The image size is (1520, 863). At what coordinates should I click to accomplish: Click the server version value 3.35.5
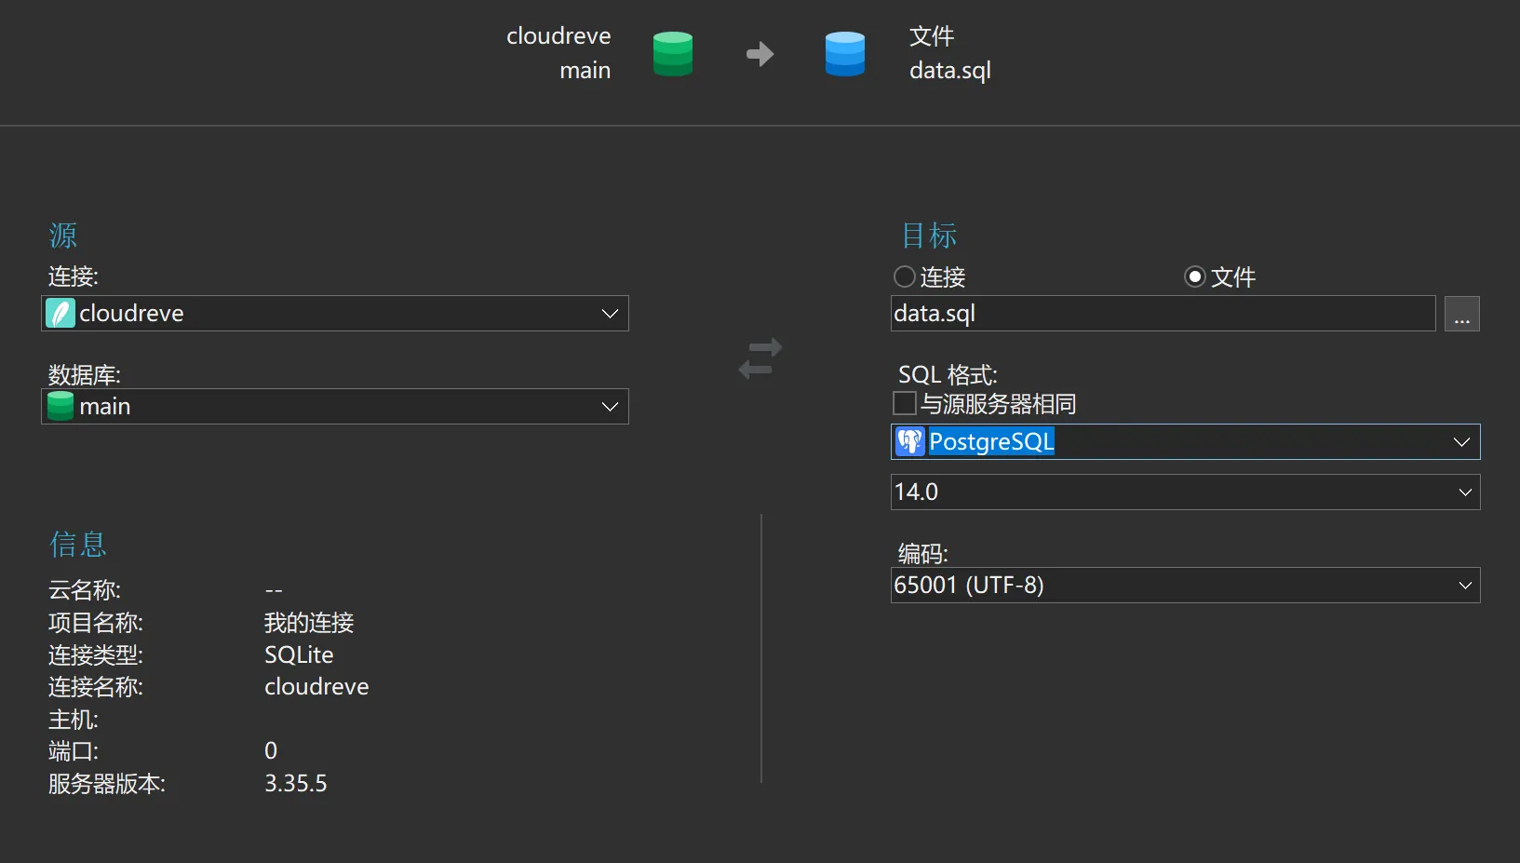(x=296, y=784)
